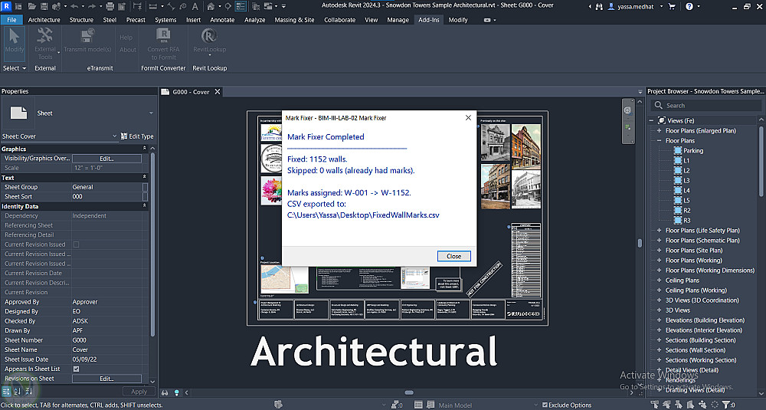Toggle Thin Lines in quick access toolbar
The image size is (766, 410).
pyautogui.click(x=241, y=6)
